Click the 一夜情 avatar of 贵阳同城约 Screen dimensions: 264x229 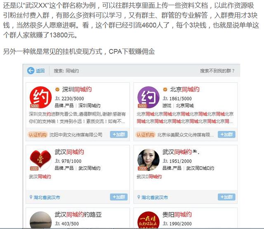pyautogui.click(x=148, y=220)
